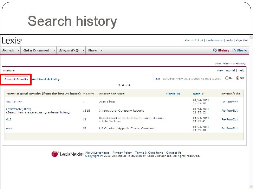Open the Alerts link
253x189 pixels.
coord(242,50)
